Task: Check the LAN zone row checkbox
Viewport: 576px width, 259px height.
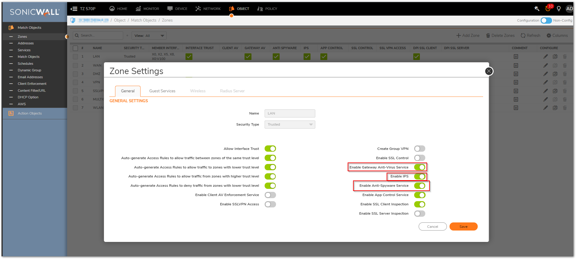Action: point(75,56)
